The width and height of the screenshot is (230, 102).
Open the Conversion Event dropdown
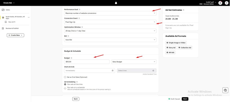click(110, 22)
